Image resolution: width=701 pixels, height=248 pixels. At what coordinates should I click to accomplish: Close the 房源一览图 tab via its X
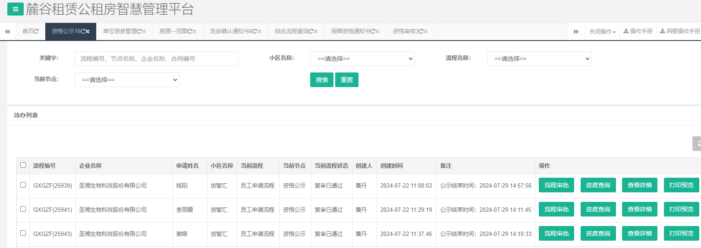point(194,31)
